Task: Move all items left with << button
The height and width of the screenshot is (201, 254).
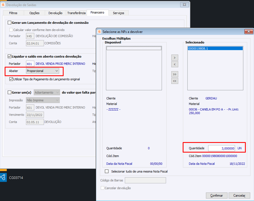Action: [175, 81]
